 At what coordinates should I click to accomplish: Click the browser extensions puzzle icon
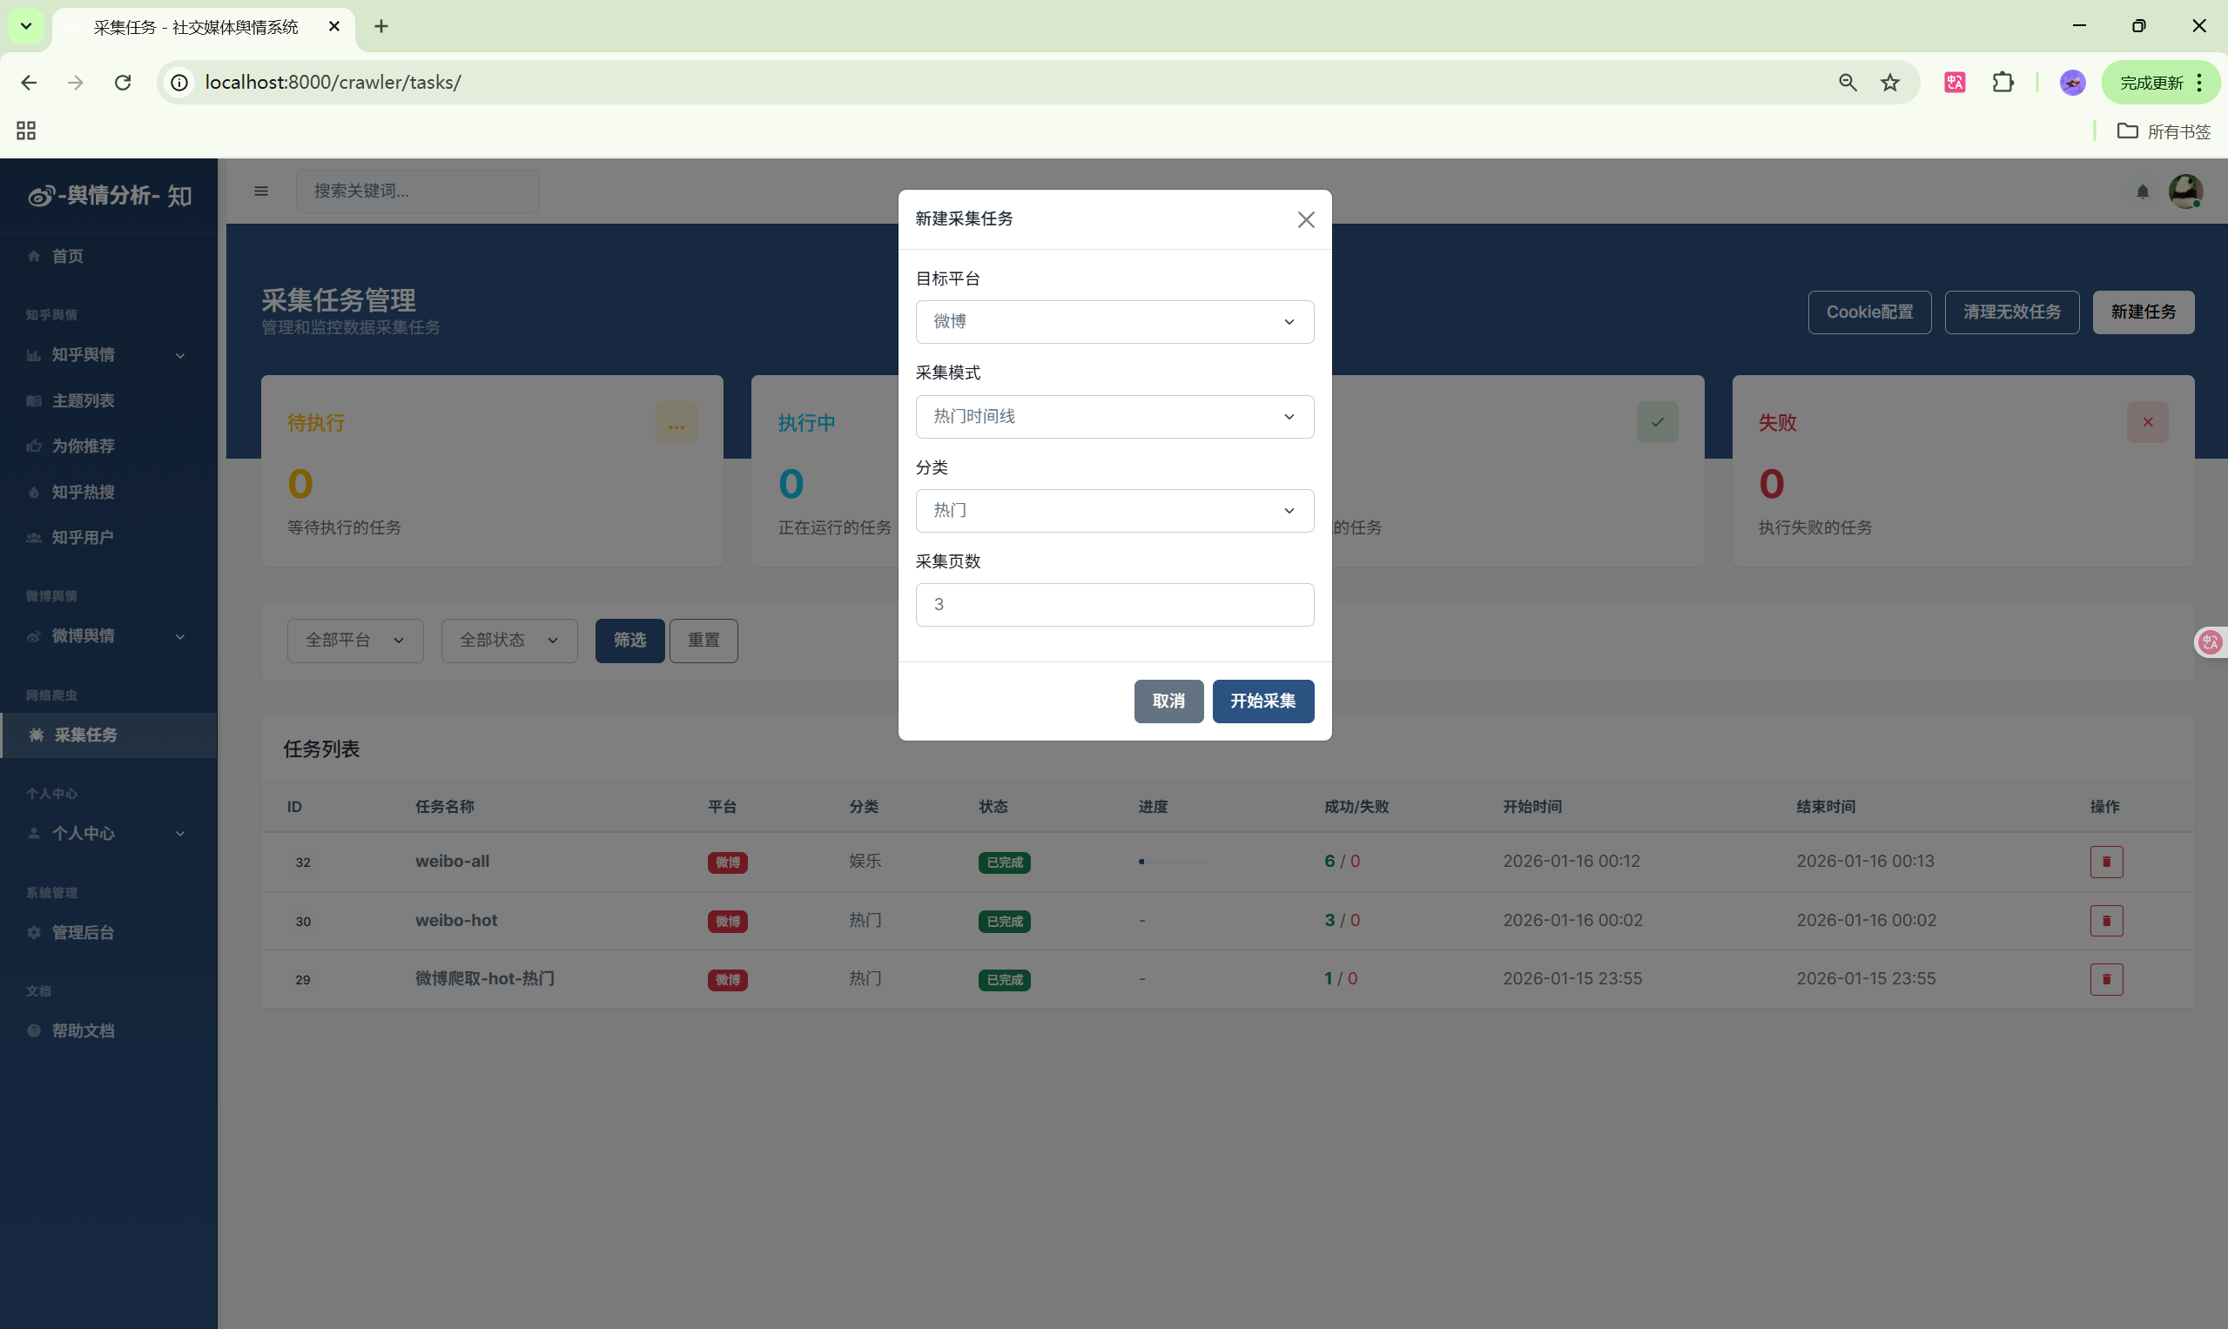tap(2003, 83)
